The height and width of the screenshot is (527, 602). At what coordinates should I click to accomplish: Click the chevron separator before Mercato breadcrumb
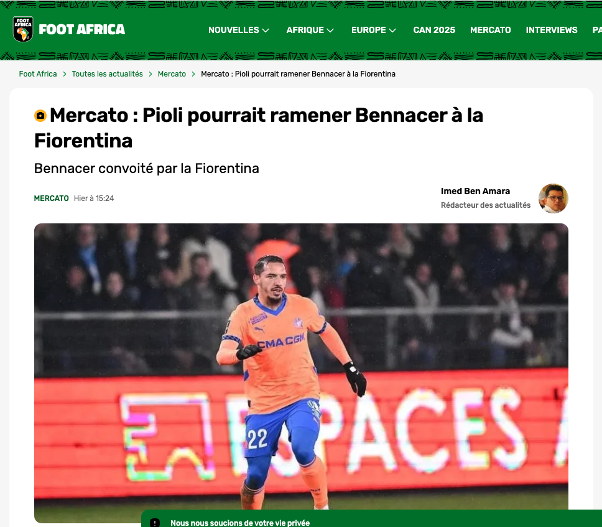click(x=150, y=74)
